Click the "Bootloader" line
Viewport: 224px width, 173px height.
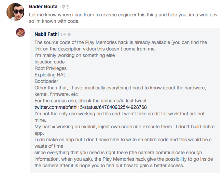tap(46, 81)
